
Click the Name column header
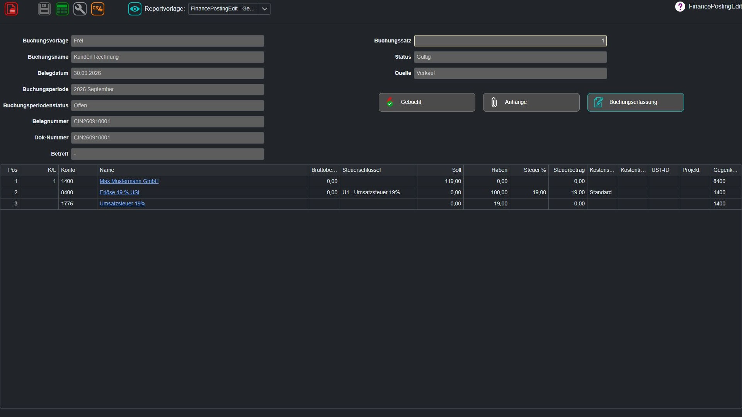[x=203, y=170]
